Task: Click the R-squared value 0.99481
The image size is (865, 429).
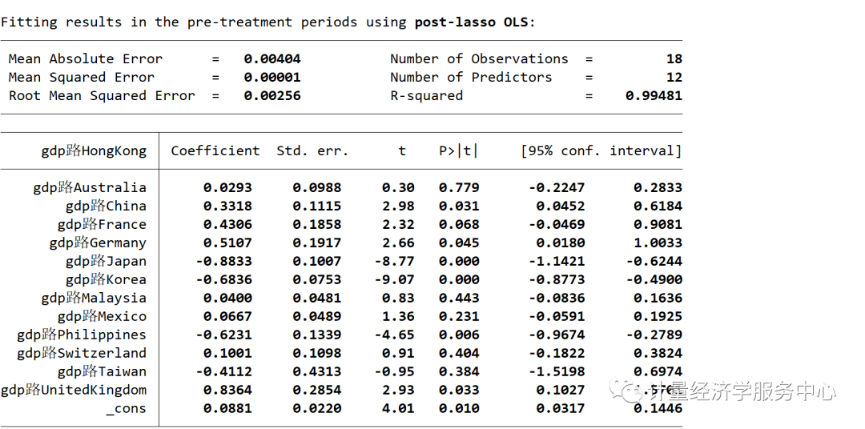Action: pos(654,96)
